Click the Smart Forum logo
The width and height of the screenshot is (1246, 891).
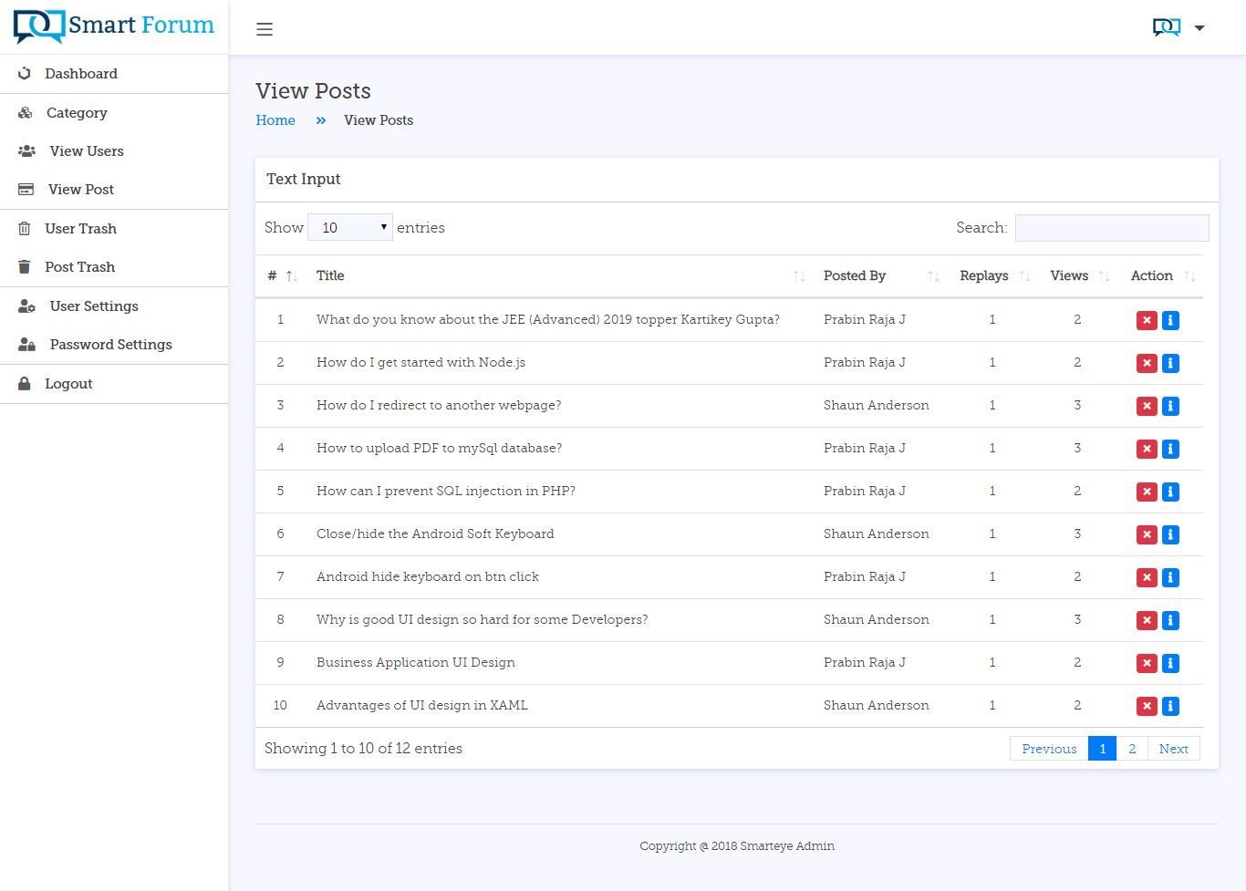point(114,26)
